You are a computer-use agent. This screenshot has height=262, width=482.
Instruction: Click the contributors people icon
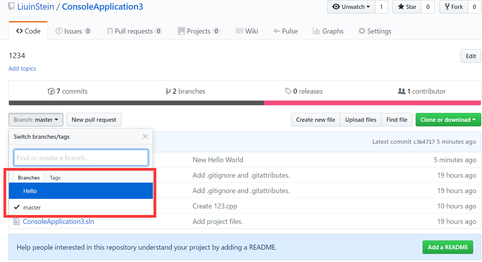point(401,91)
